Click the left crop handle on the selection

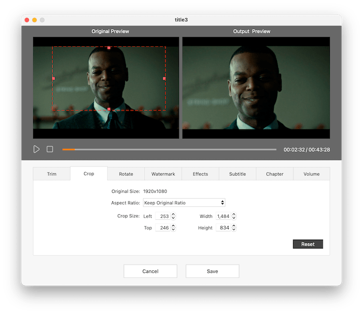pyautogui.click(x=53, y=78)
